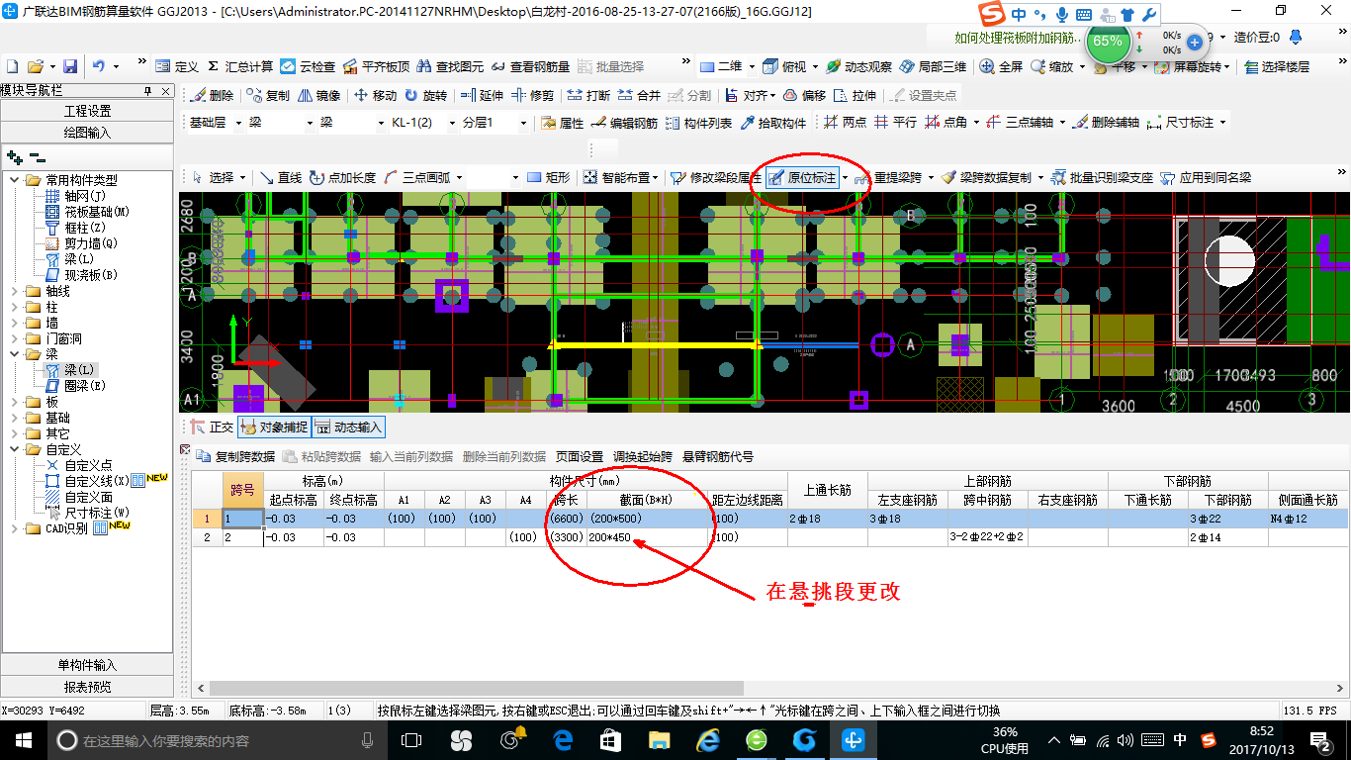
Task: Select the 偏移 offset tool
Action: [805, 95]
